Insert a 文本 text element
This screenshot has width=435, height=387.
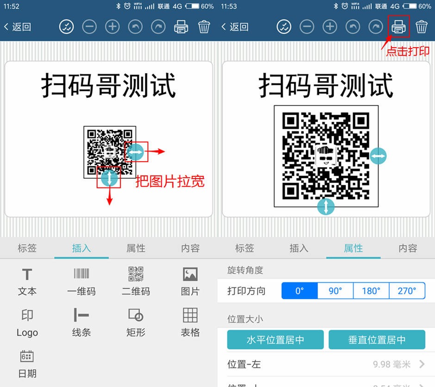pos(27,281)
